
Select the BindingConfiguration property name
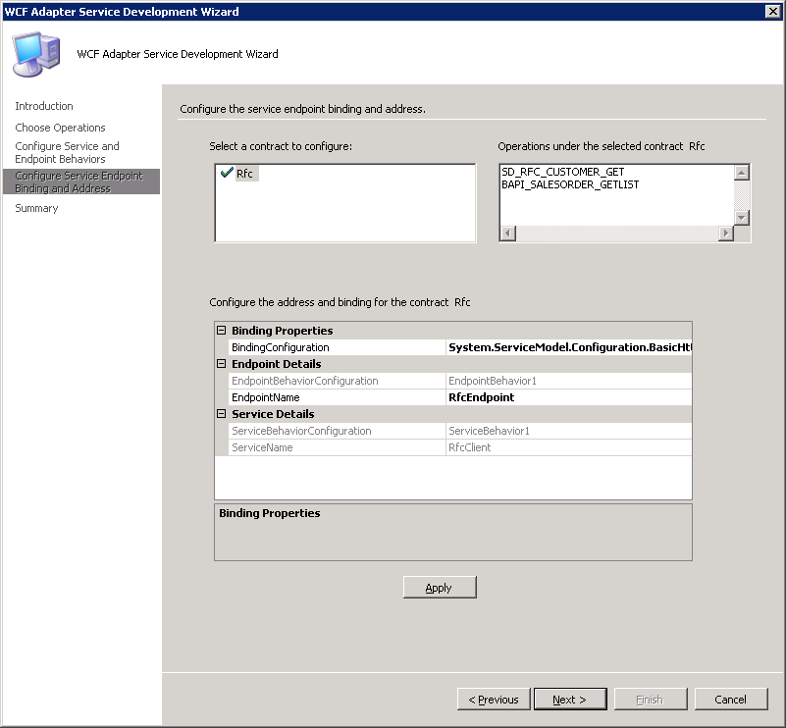(x=337, y=347)
